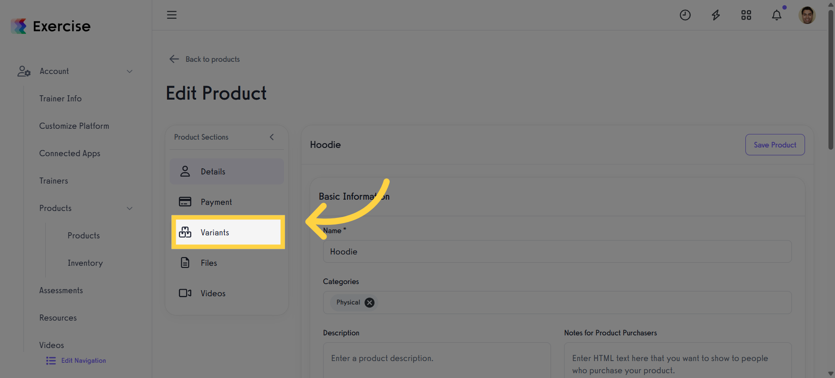The height and width of the screenshot is (378, 835).
Task: Click the Edit Navigation list icon
Action: [51, 361]
